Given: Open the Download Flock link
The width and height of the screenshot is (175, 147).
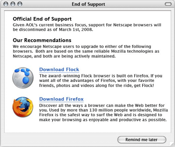Looking at the screenshot, I should (x=59, y=69).
